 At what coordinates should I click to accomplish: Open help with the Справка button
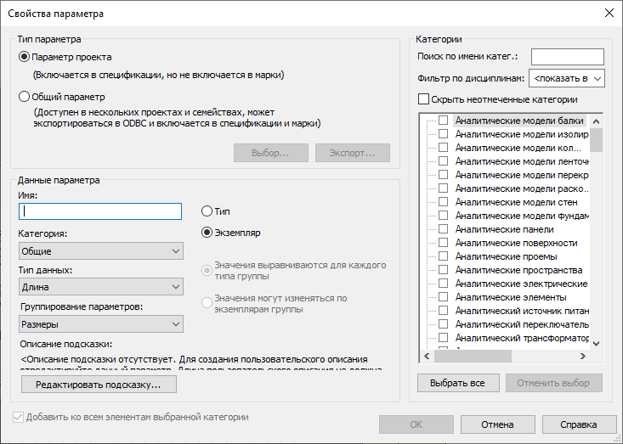pyautogui.click(x=579, y=424)
